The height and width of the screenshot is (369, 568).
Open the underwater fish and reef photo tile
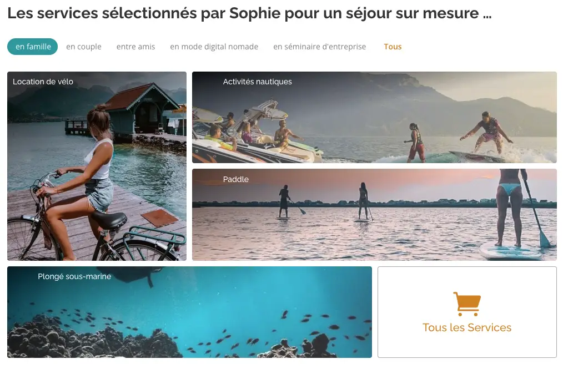click(x=189, y=312)
